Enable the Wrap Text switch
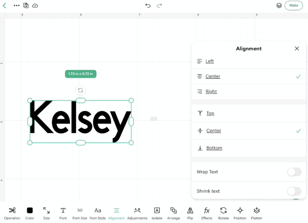 (294, 172)
